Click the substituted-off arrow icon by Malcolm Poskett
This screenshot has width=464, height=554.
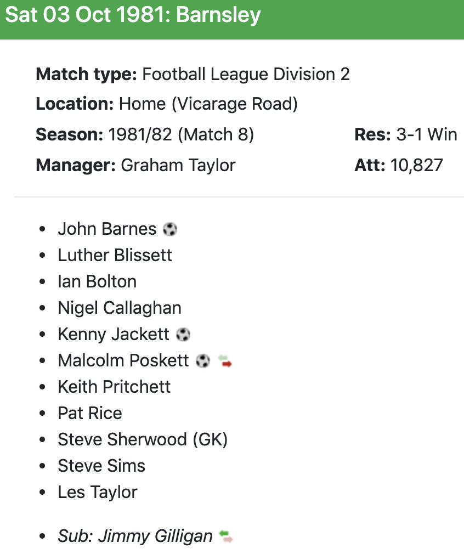(x=225, y=361)
